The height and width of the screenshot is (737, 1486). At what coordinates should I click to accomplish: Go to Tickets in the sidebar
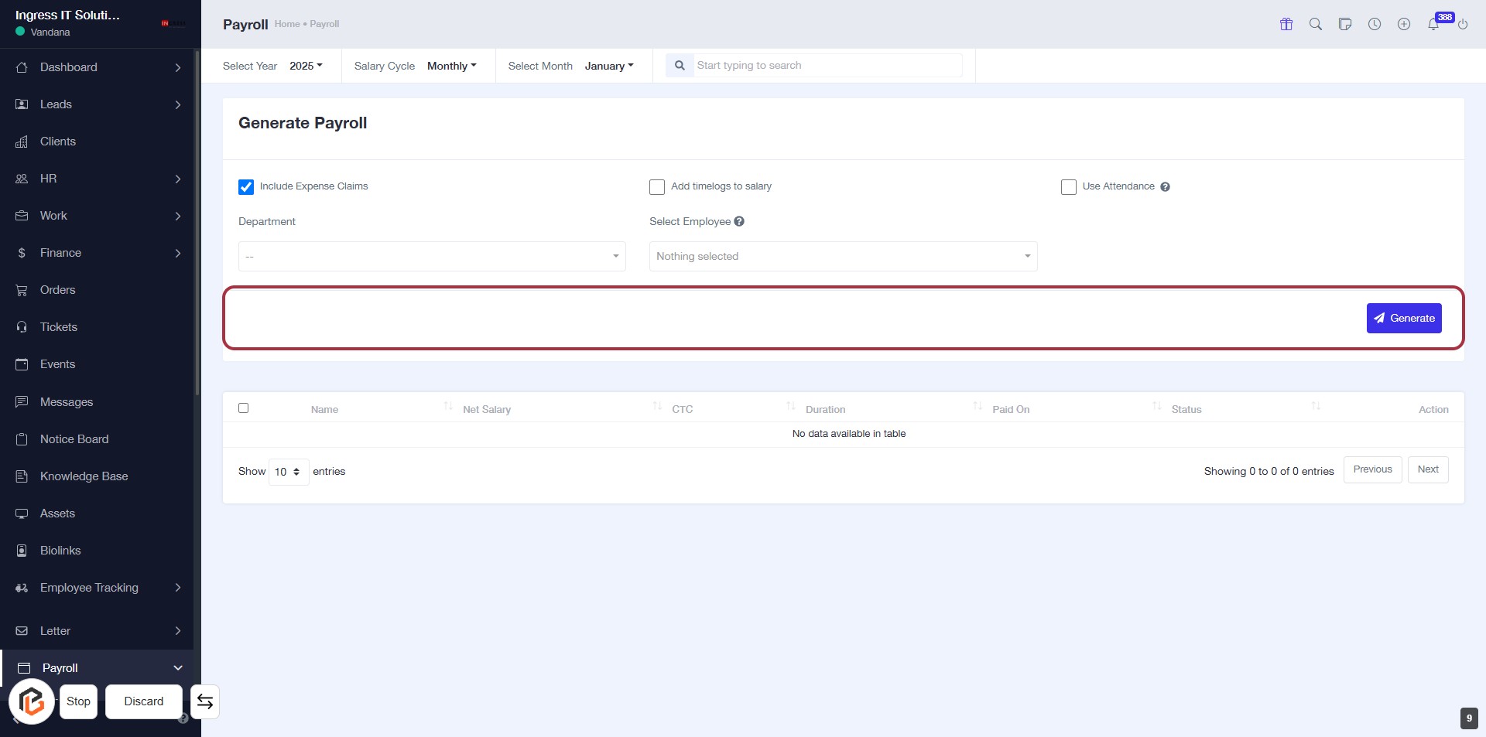click(x=59, y=327)
